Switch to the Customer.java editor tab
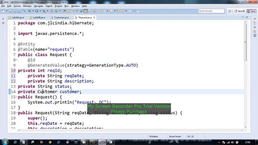 60,17
